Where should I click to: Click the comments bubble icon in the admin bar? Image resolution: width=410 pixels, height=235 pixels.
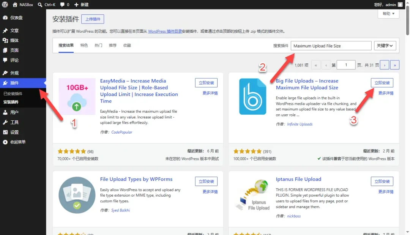point(62,5)
